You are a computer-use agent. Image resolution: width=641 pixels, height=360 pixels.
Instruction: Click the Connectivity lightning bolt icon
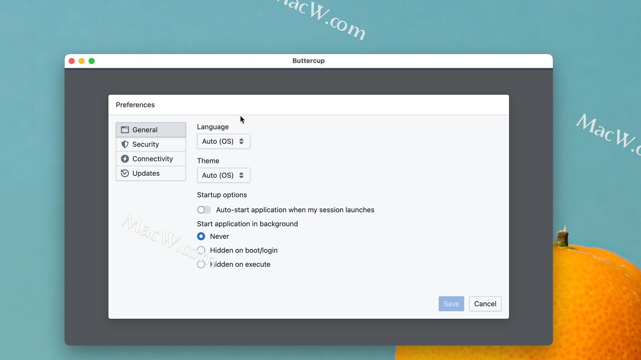[125, 159]
